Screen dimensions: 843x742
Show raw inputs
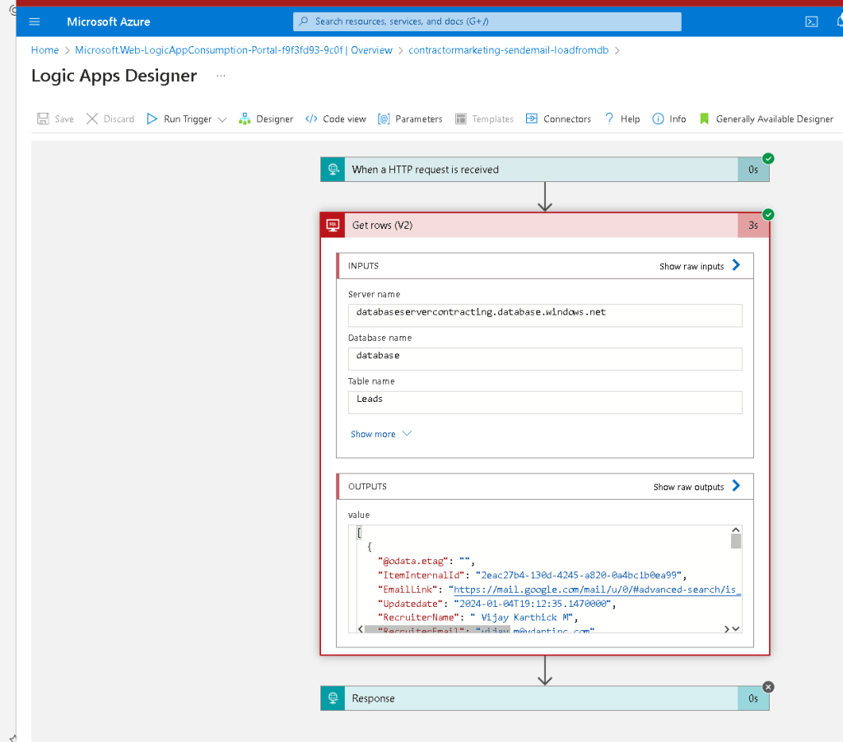pos(692,266)
